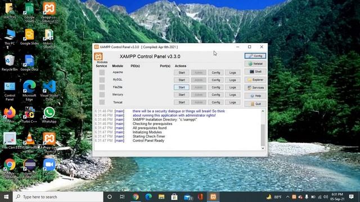Launch VLC media player from desktop

(x=29, y=143)
